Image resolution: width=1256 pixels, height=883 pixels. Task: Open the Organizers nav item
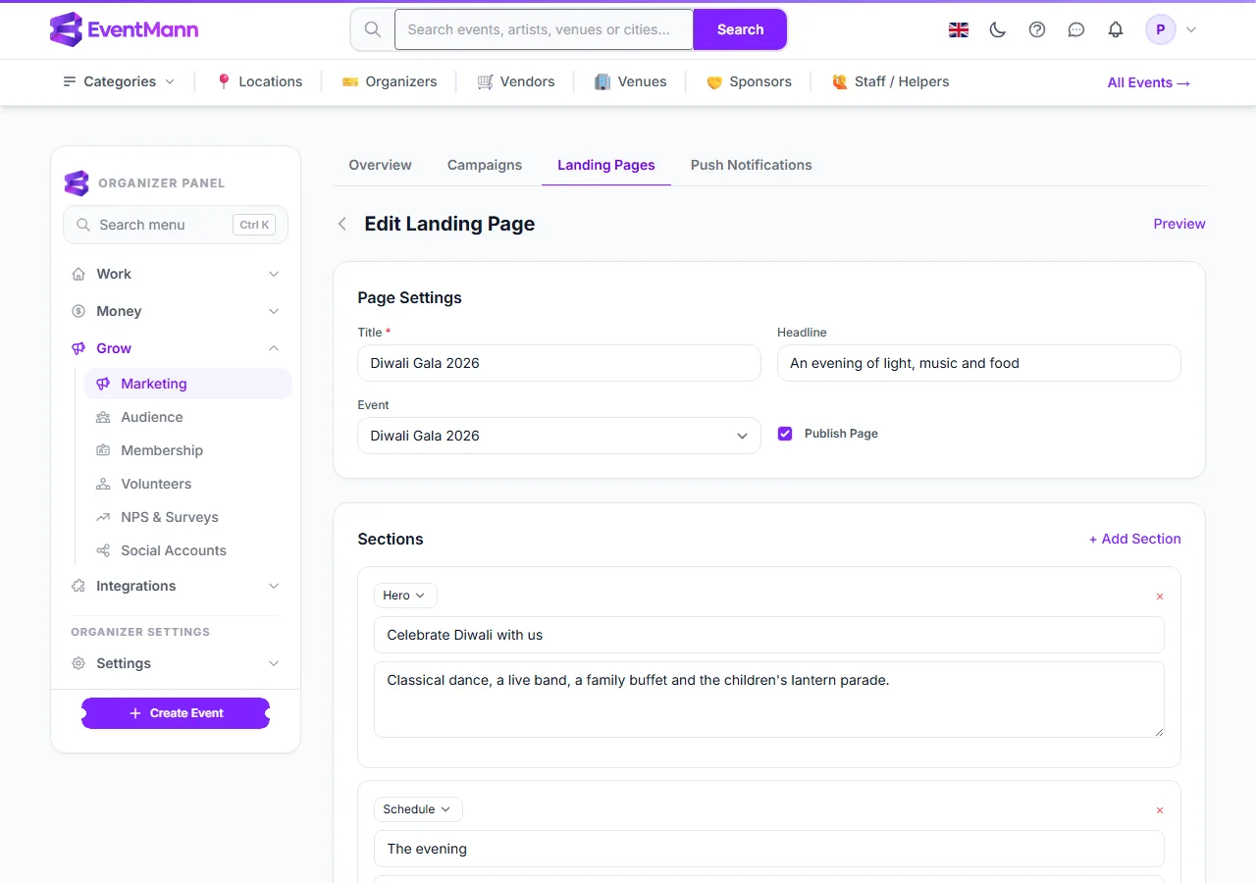[390, 82]
